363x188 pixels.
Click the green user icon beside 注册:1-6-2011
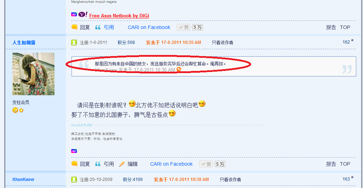click(x=74, y=43)
